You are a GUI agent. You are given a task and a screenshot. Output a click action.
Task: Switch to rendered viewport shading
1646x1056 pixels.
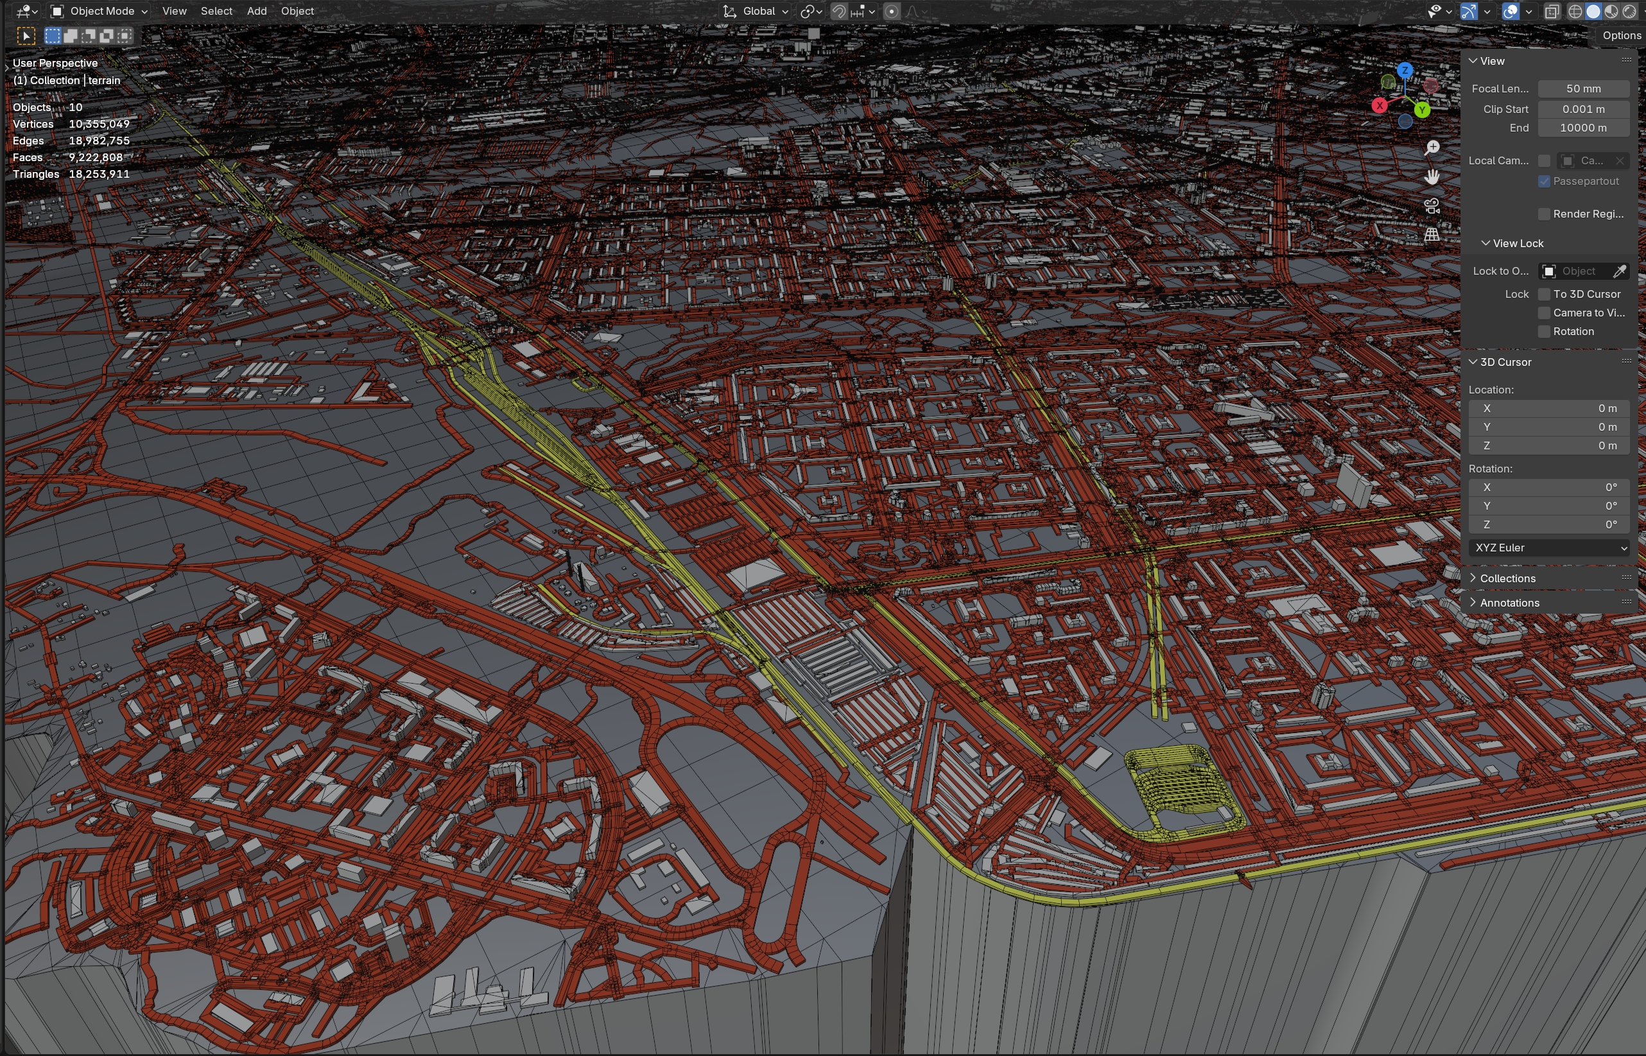tap(1629, 11)
